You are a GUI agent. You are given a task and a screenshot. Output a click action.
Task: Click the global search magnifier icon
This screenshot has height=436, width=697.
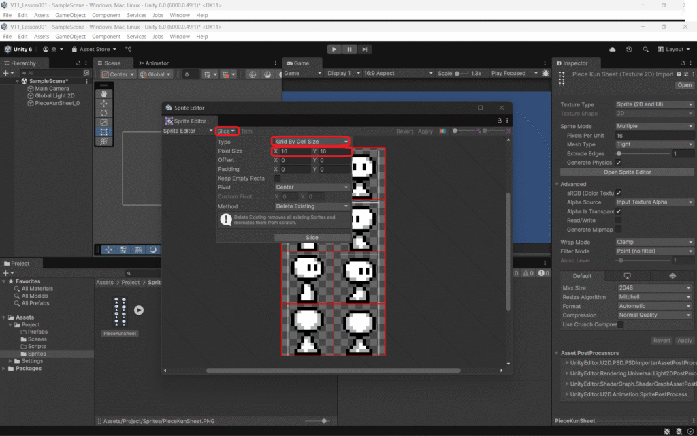pos(645,49)
